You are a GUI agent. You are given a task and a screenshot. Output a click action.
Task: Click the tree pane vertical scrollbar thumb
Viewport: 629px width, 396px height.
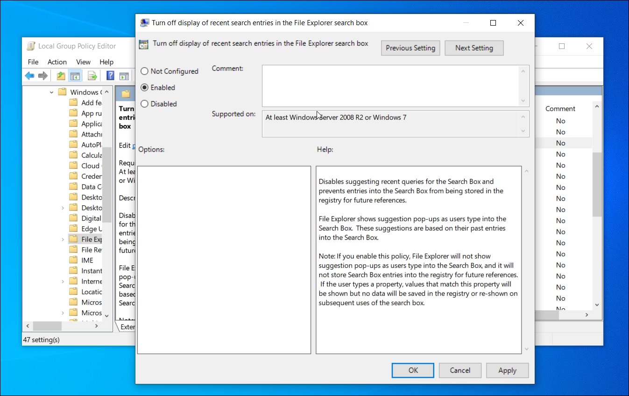click(x=107, y=184)
